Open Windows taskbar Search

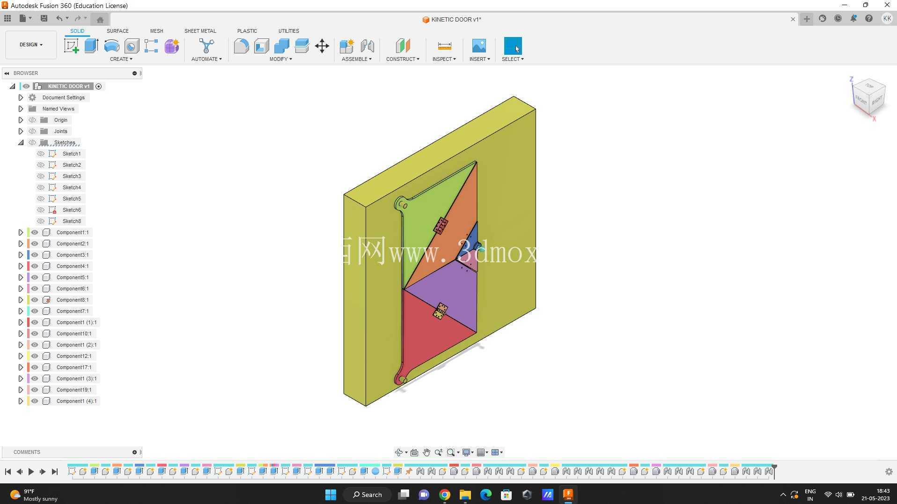367,495
